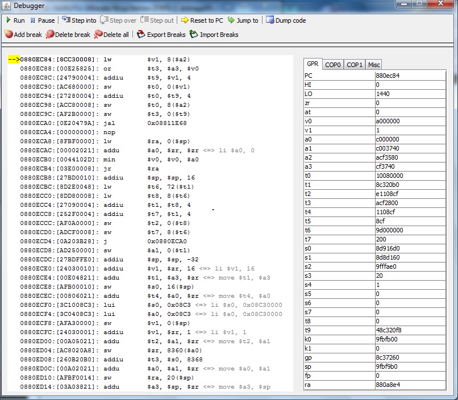458x400 pixels.
Task: Select the addiu $t3, $s0, 8368 line
Action: coord(111,360)
